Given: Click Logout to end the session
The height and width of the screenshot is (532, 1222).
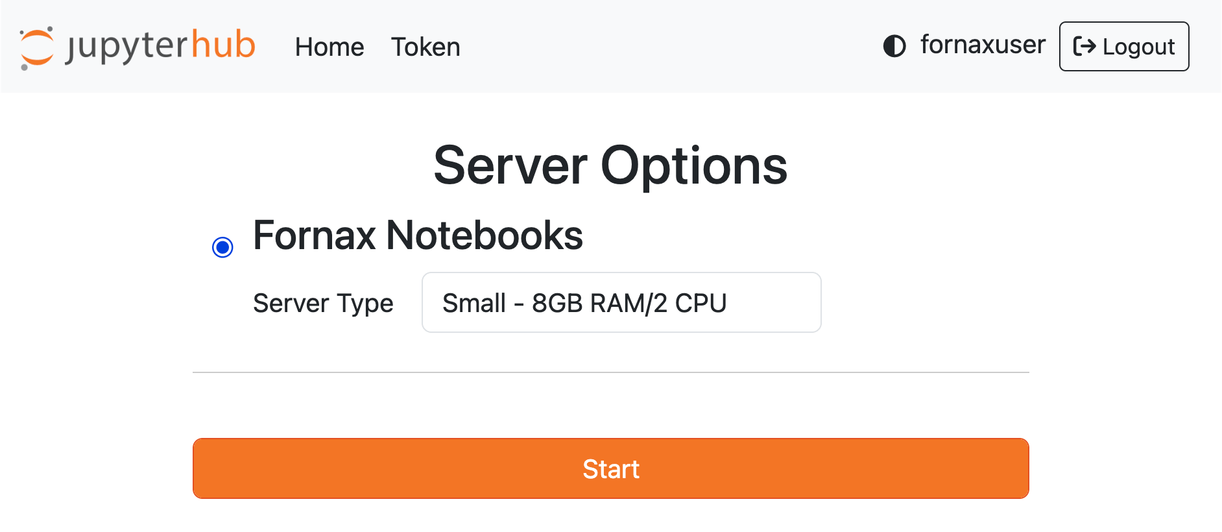Looking at the screenshot, I should point(1123,46).
